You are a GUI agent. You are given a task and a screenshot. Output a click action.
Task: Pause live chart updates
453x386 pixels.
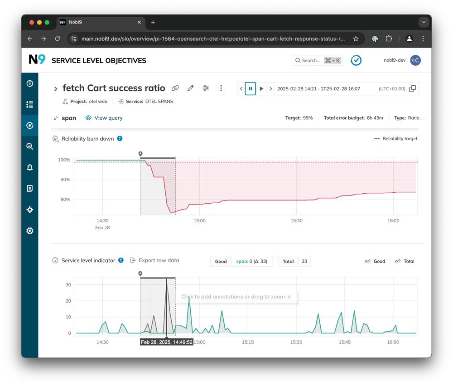(x=251, y=89)
